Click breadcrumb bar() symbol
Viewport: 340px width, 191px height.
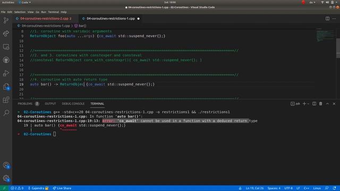pos(80,26)
